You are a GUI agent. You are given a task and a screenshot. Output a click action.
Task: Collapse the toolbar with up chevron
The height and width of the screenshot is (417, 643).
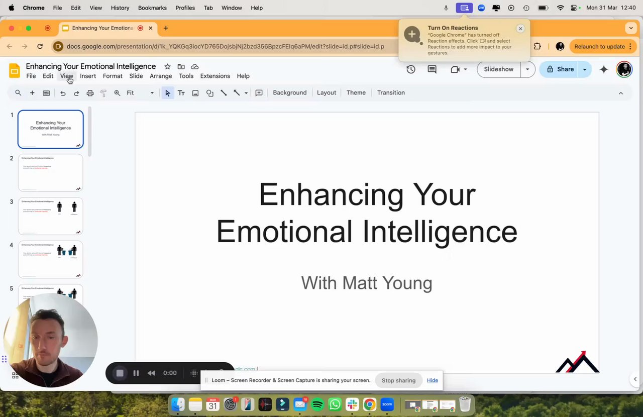click(621, 93)
